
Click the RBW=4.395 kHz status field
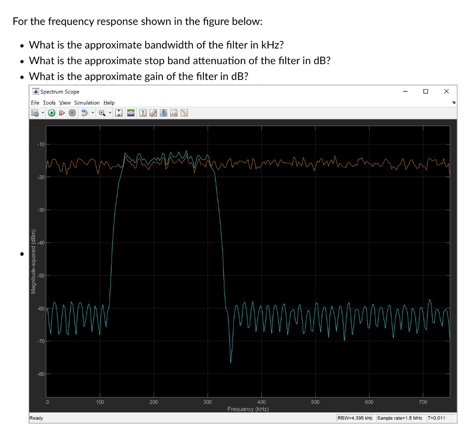coord(355,418)
